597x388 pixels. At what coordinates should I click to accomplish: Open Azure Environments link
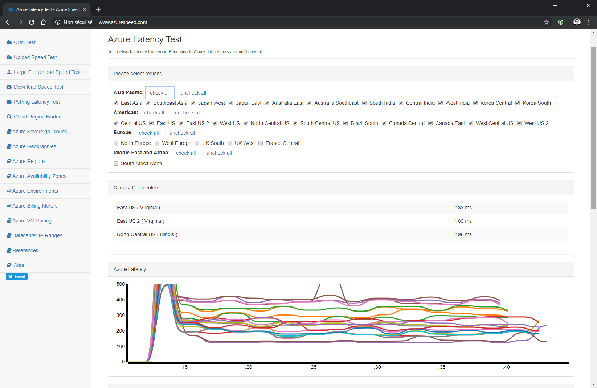tap(35, 191)
